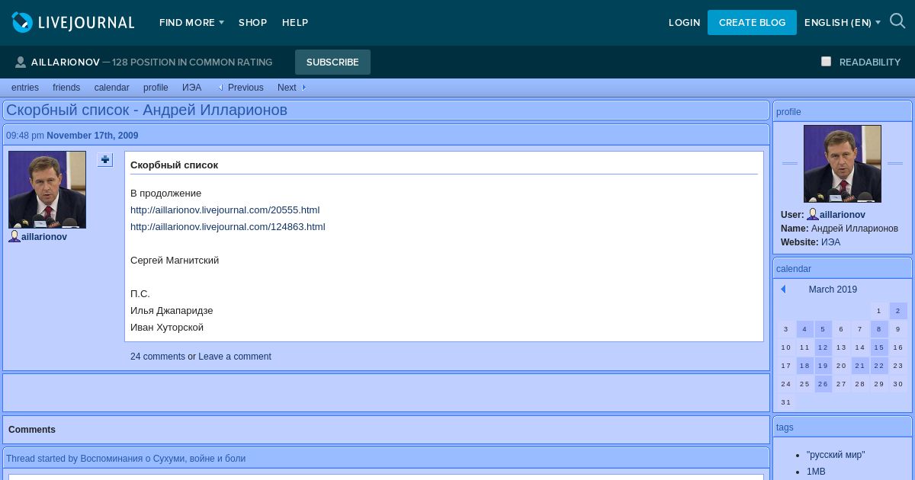The height and width of the screenshot is (480, 915).
Task: Select March 8 in the calendar
Action: click(x=879, y=329)
